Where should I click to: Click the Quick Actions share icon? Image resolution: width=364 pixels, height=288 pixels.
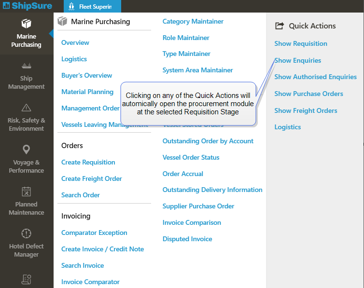[279, 26]
